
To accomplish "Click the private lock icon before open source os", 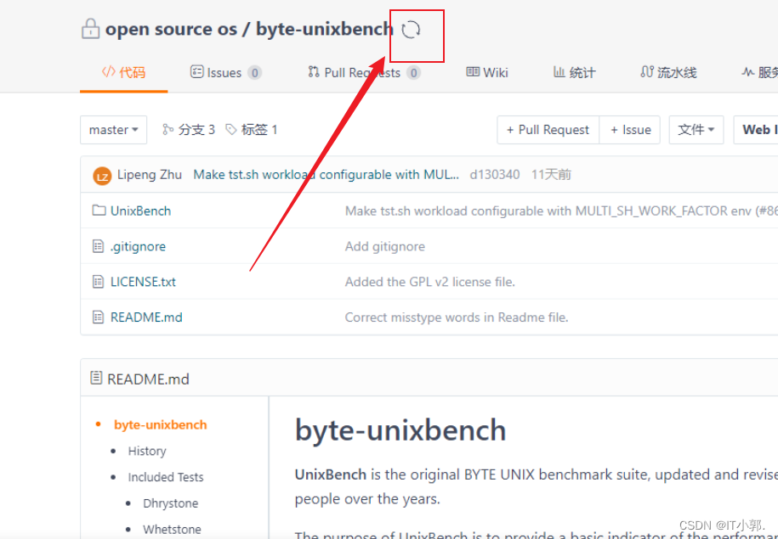I will point(90,29).
